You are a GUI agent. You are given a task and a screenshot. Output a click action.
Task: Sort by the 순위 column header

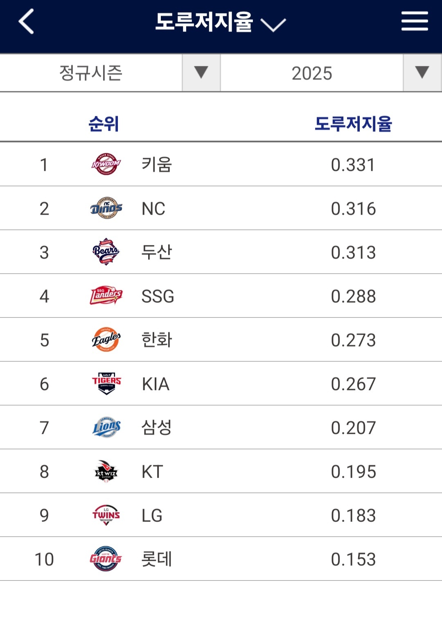pyautogui.click(x=104, y=124)
